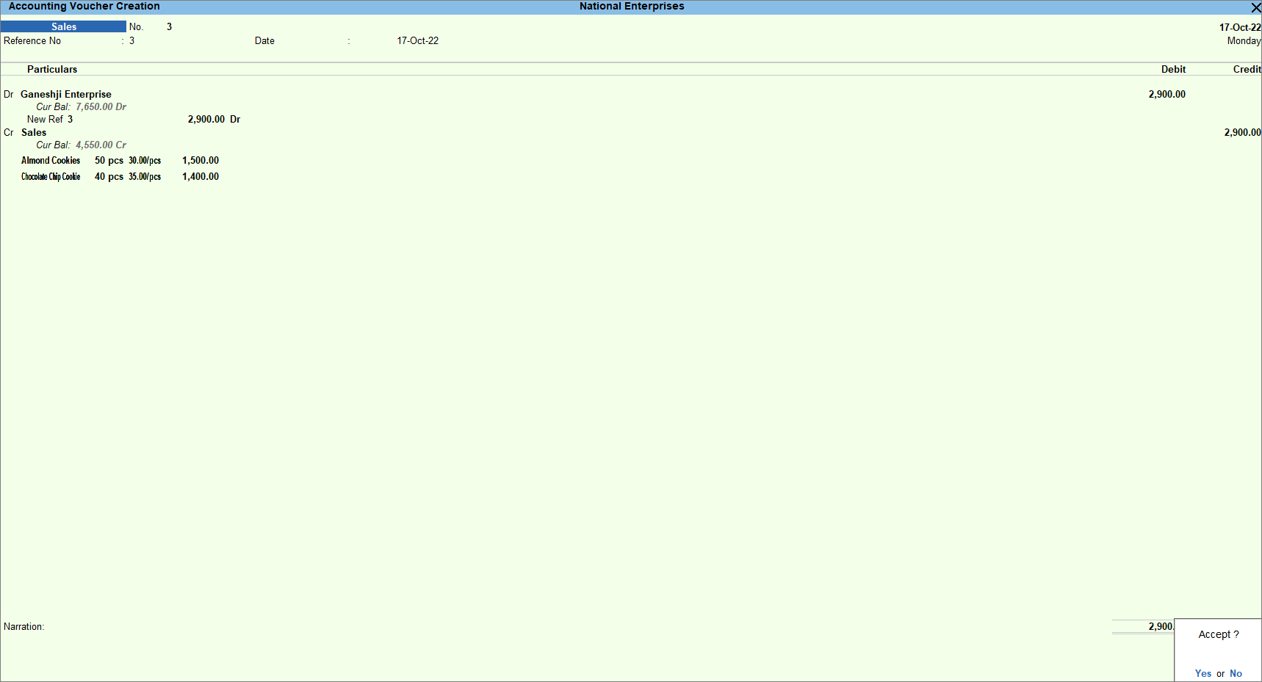Click the New Ref 3 bill reference
Screen dimensions: 1262x682
click(50, 119)
